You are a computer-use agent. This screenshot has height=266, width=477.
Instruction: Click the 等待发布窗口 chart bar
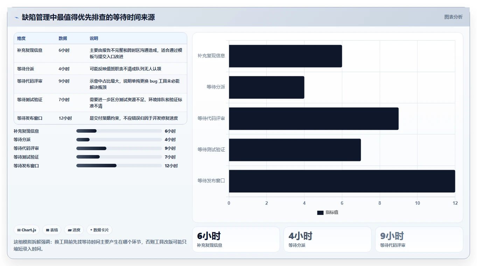coord(342,181)
